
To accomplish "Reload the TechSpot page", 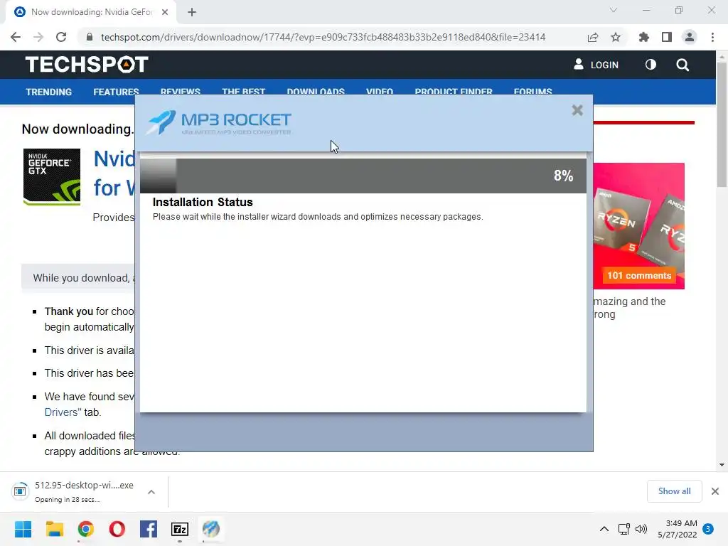I will pos(61,37).
